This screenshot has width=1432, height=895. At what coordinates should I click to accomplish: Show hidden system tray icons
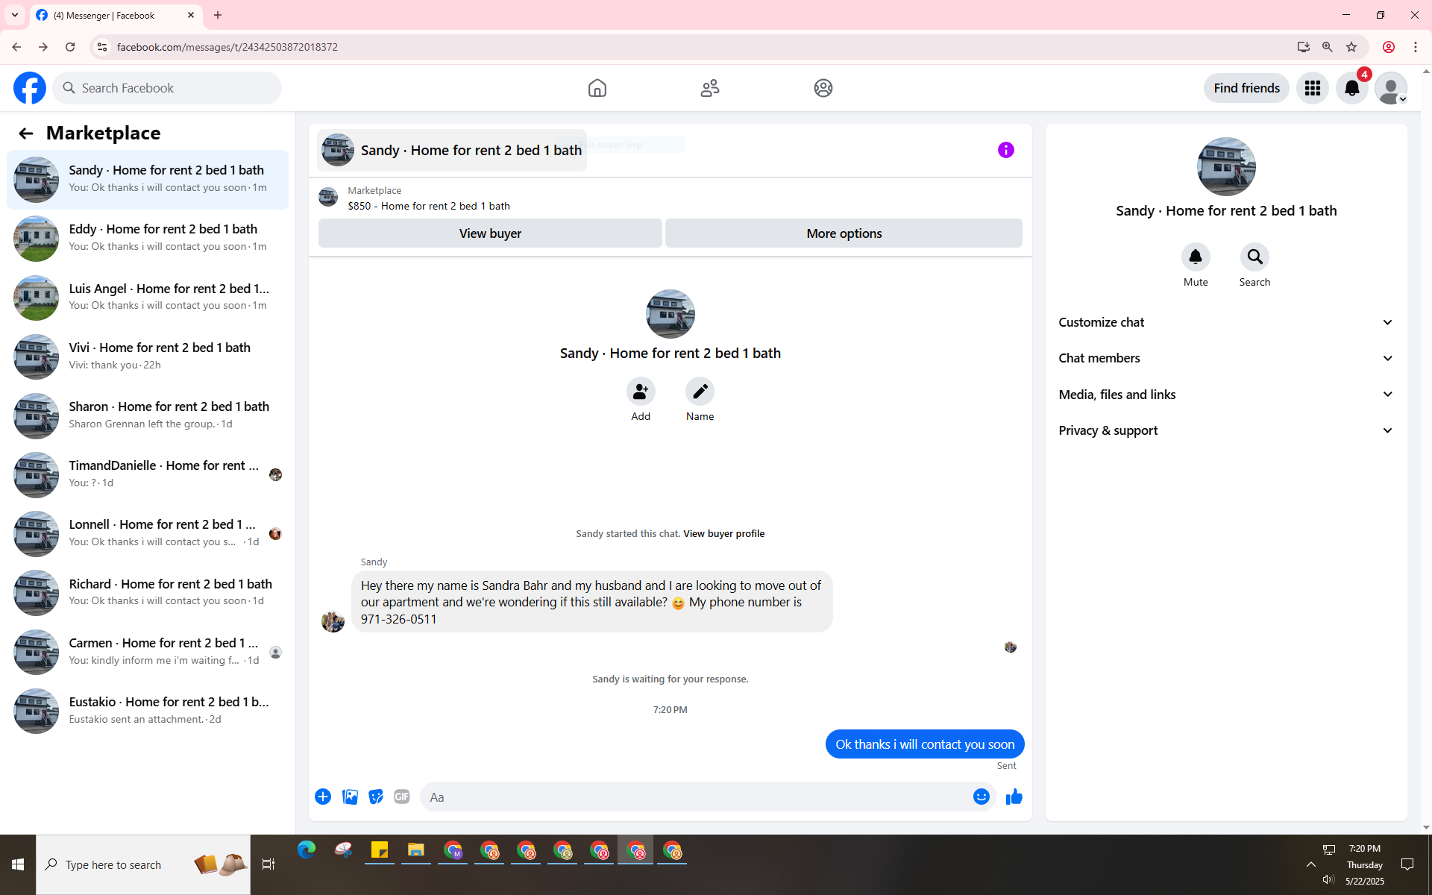1311,864
